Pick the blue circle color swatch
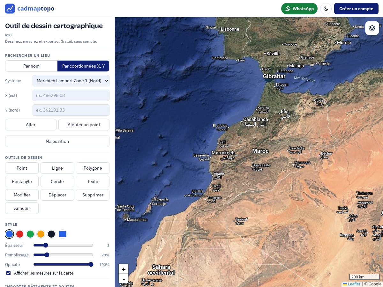The height and width of the screenshot is (287, 383). click(x=9, y=234)
